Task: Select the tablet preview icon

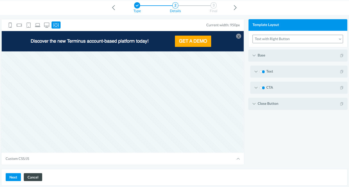Action: pyautogui.click(x=29, y=25)
